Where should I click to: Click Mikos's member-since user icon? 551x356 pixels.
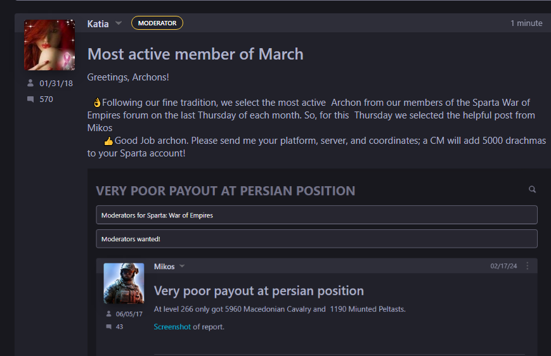pos(108,314)
